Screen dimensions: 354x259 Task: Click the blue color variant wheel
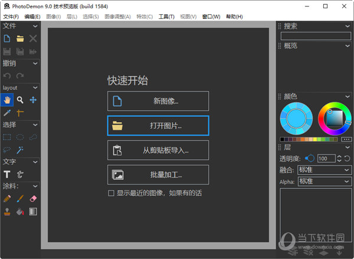coord(296,119)
